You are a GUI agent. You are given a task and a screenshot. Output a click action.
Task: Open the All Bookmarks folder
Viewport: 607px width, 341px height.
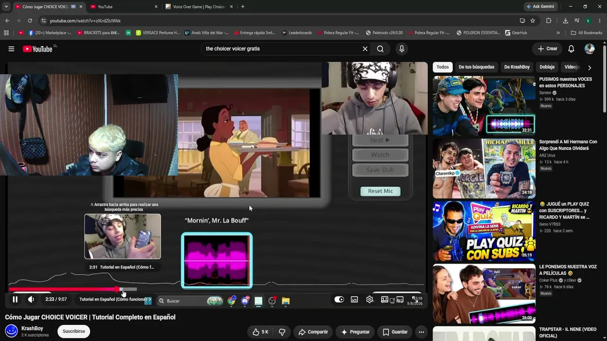coord(587,33)
